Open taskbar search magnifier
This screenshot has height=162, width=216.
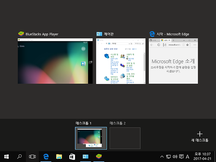point(19,157)
